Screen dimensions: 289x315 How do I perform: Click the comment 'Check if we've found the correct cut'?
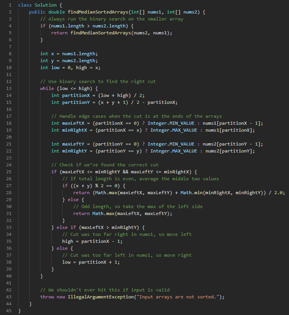pyautogui.click(x=105, y=165)
